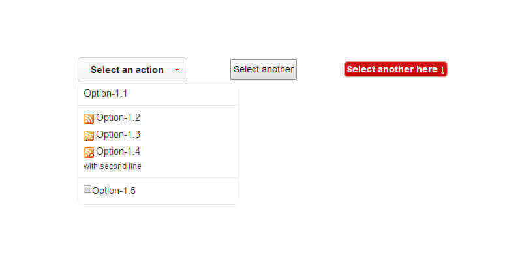Click the RSS feed icon next to Option-1.3

point(89,136)
